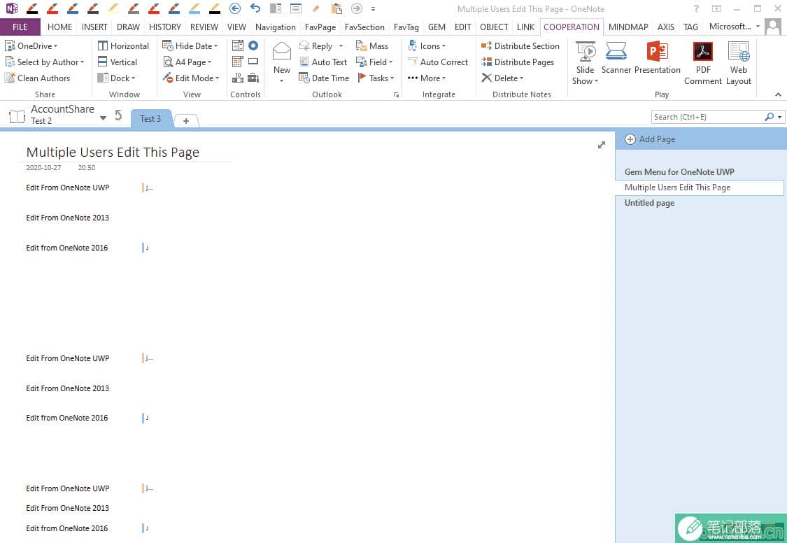The width and height of the screenshot is (787, 543).
Task: Switch to the HOME tab
Action: [x=59, y=27]
